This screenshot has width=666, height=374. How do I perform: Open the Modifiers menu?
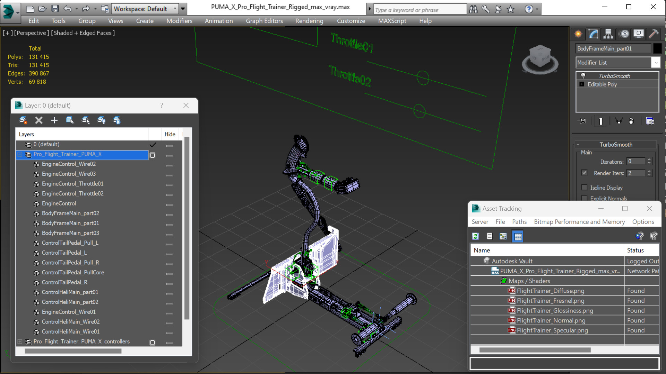click(x=179, y=21)
